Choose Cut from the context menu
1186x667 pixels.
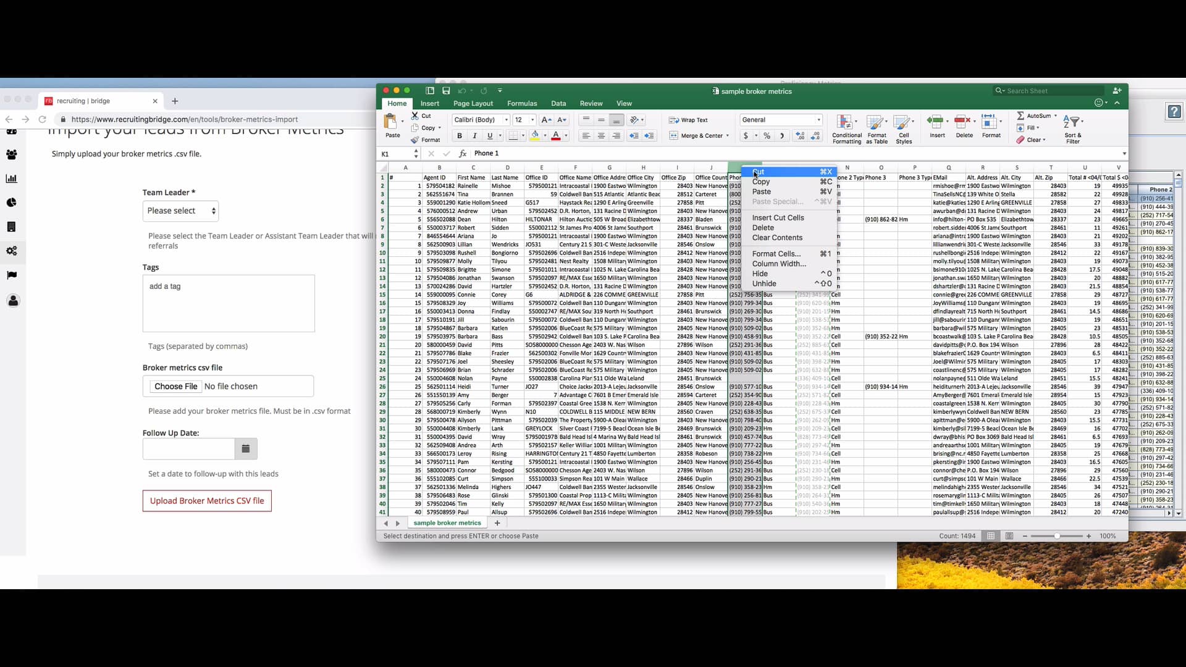click(x=789, y=172)
